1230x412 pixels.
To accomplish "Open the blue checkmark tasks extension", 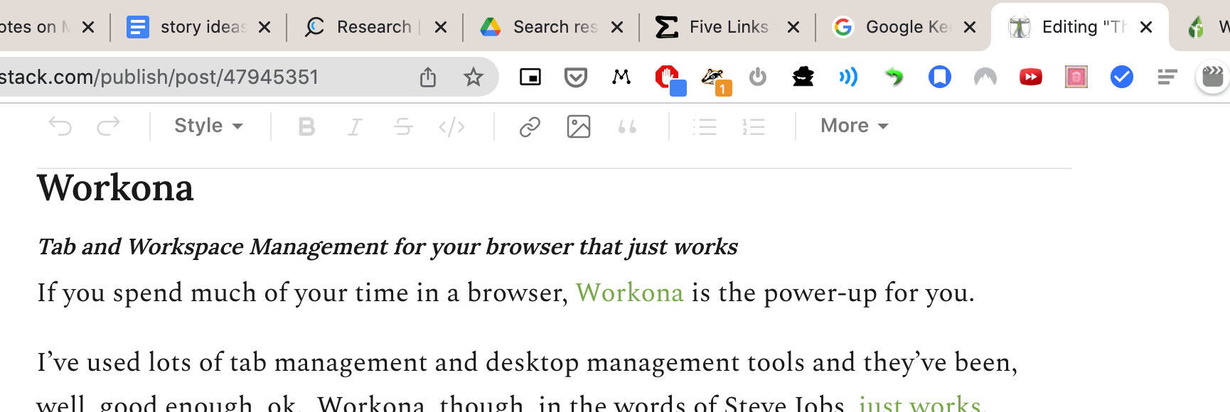I will (1122, 77).
